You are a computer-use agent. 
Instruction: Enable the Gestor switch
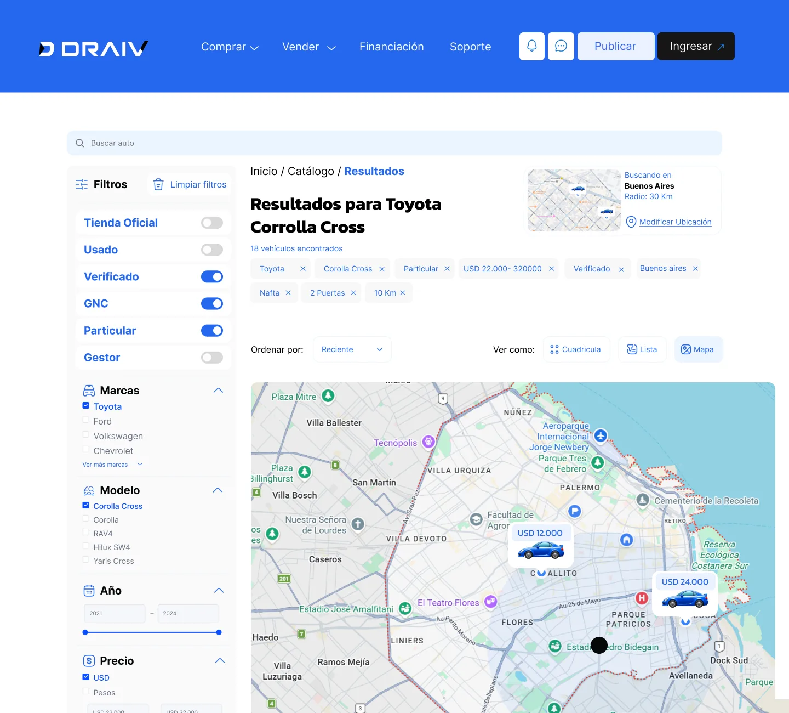point(212,358)
